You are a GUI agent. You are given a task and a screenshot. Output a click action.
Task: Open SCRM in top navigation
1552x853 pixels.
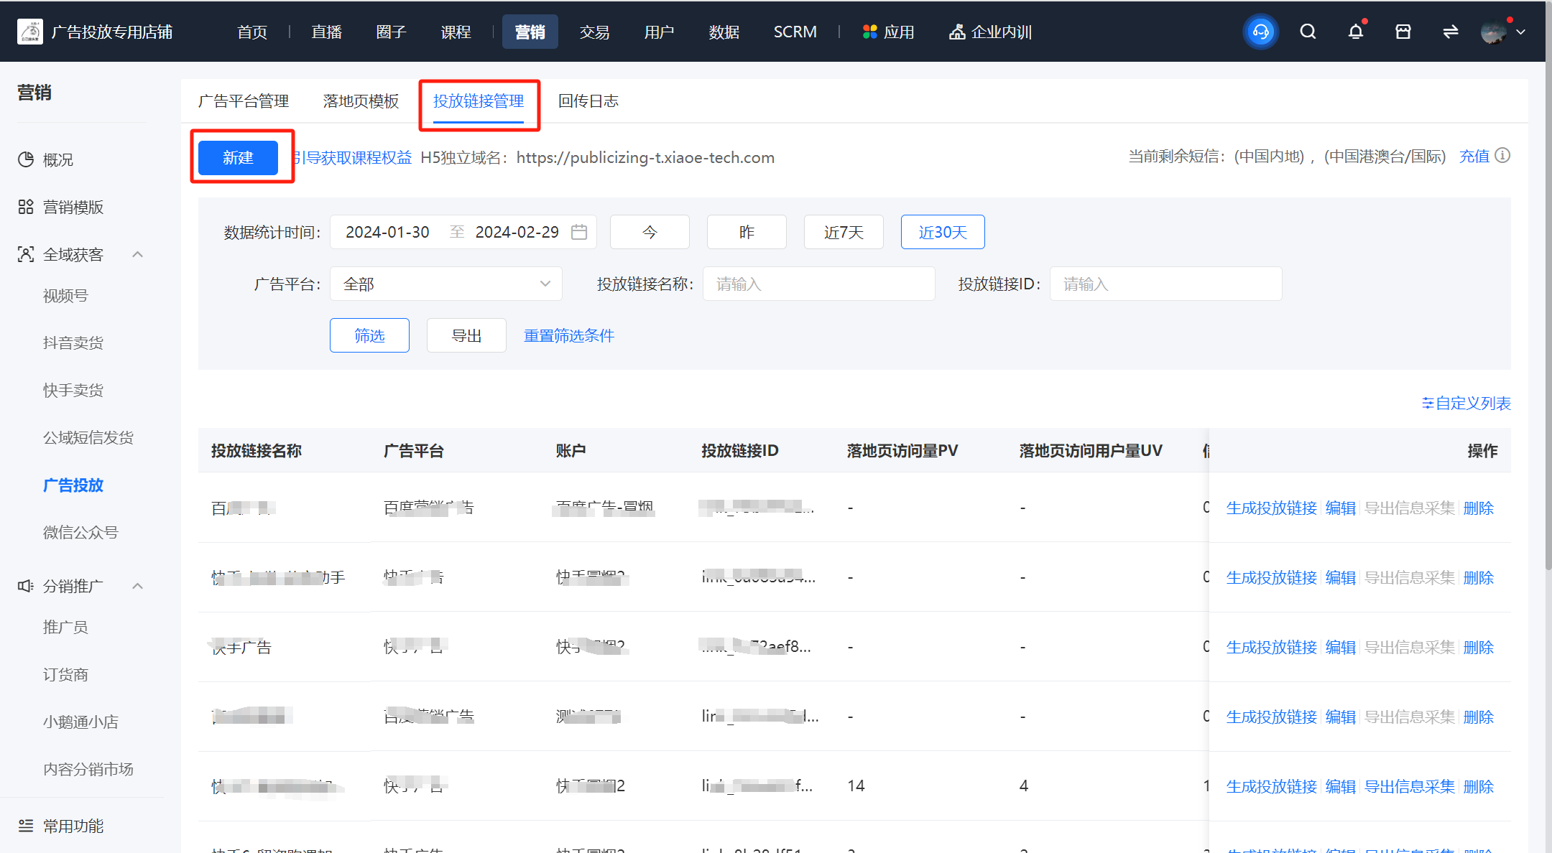click(795, 32)
